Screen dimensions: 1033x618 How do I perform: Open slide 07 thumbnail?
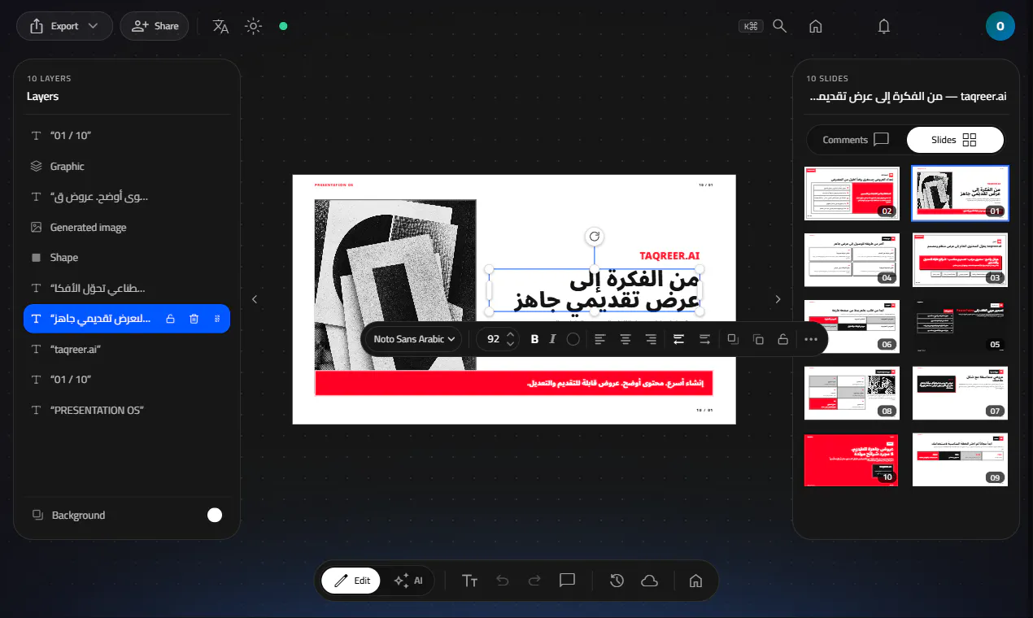(961, 394)
